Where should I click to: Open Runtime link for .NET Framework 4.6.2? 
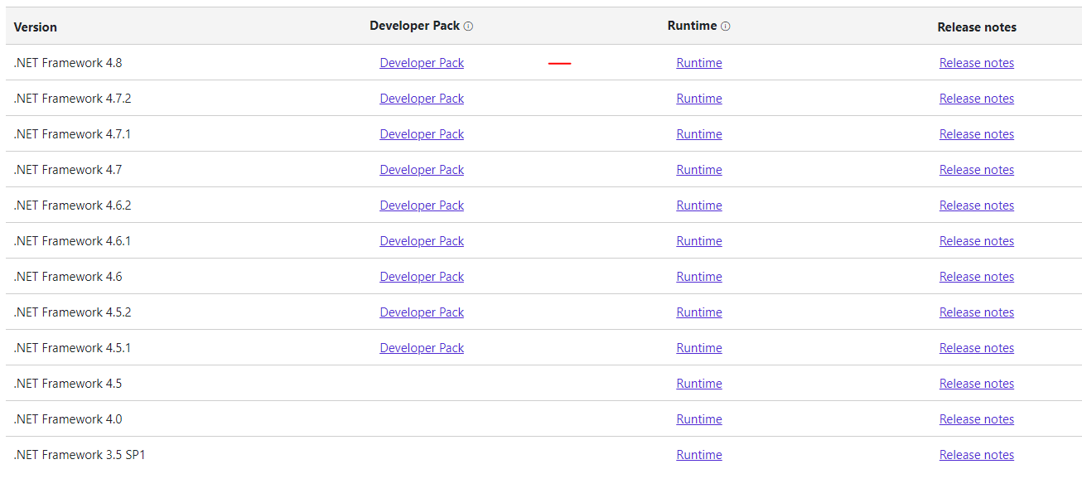point(698,206)
